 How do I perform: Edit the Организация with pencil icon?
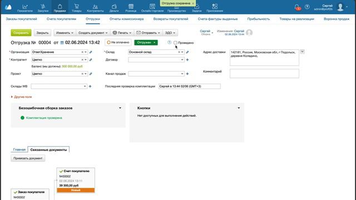[91, 52]
